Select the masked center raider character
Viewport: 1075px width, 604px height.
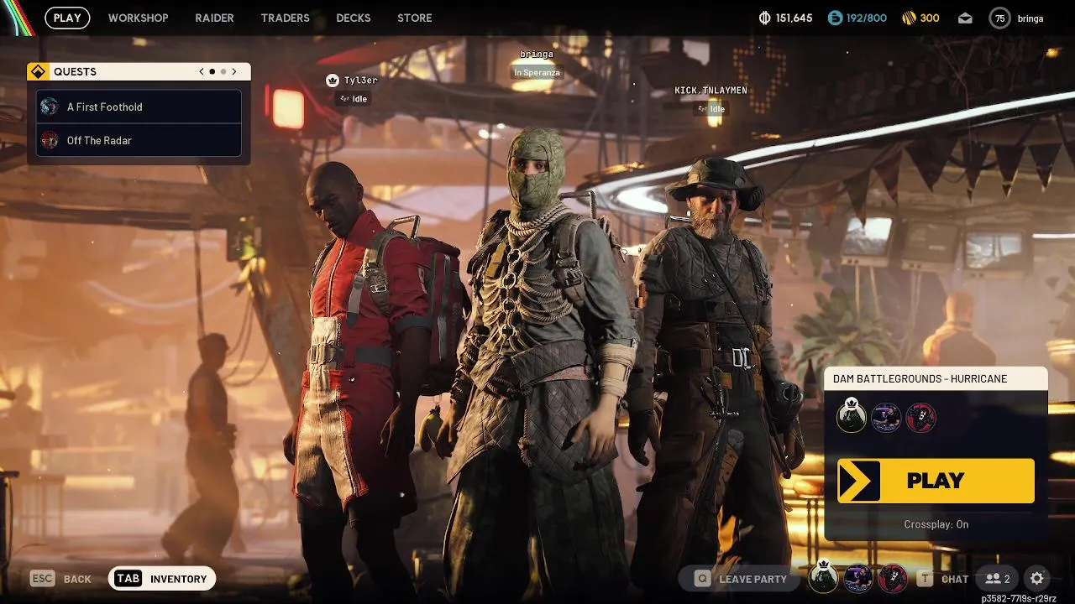[x=537, y=361]
